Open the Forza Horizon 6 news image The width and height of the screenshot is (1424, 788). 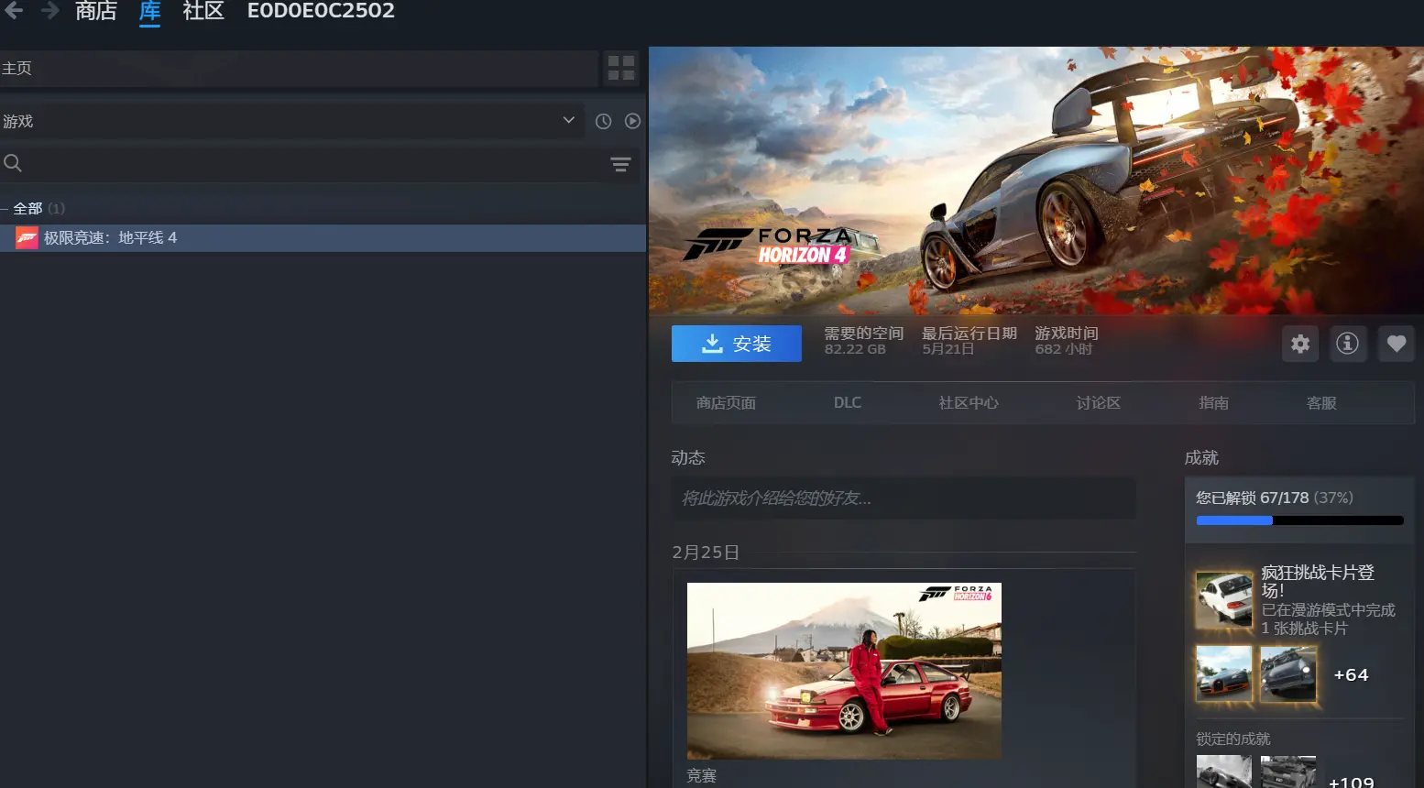click(x=844, y=671)
